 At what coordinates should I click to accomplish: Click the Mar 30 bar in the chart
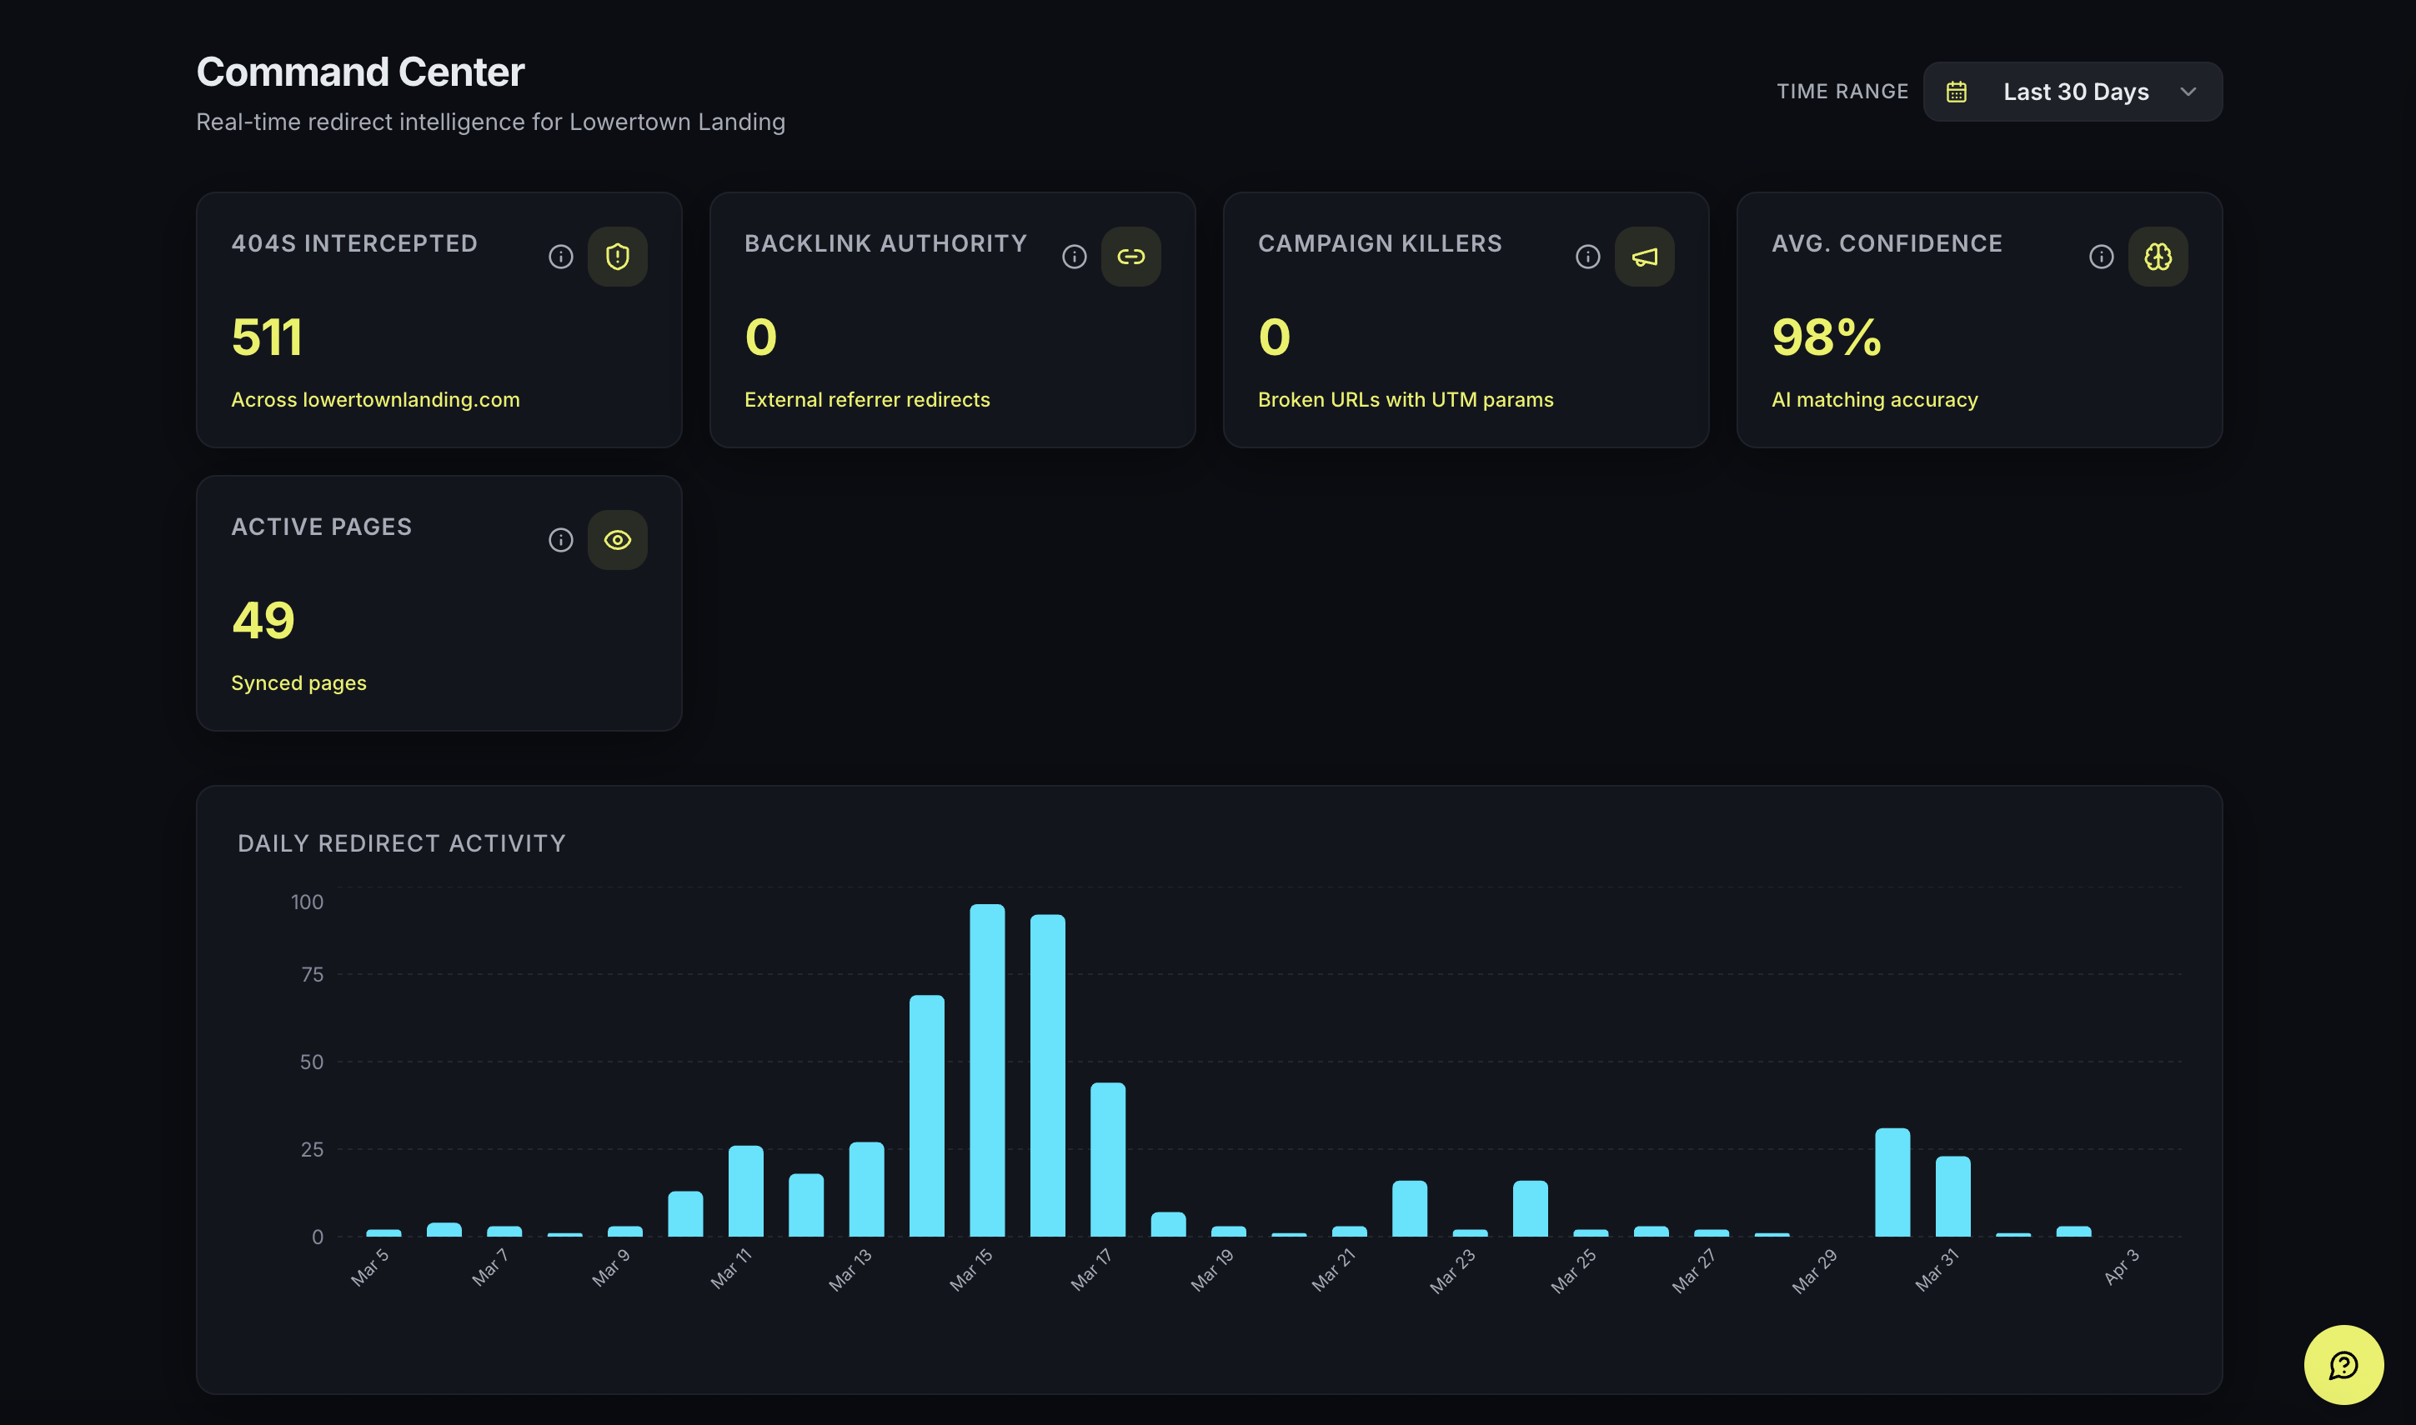coord(1892,1182)
